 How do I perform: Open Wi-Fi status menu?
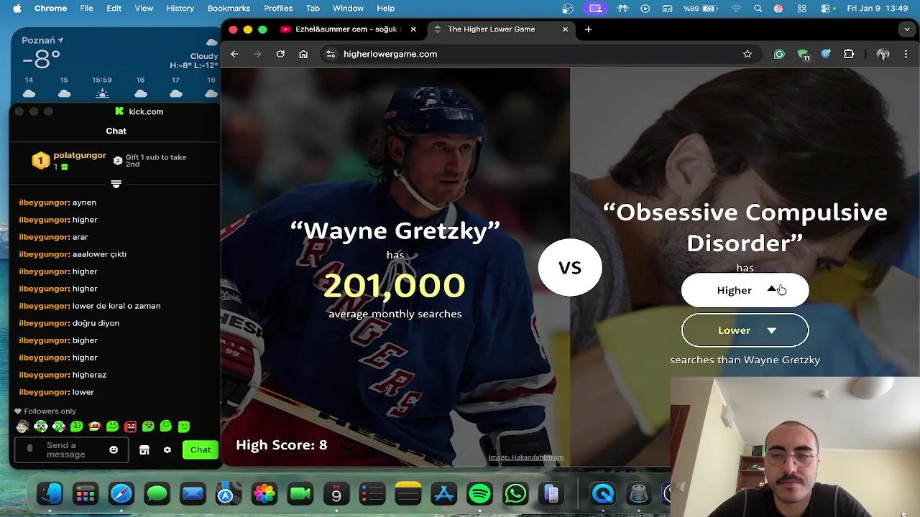(735, 8)
